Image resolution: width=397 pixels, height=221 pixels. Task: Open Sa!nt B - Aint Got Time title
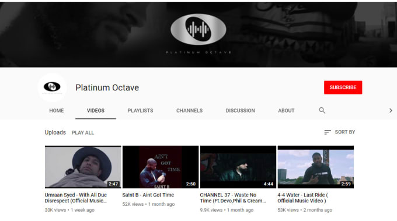[x=148, y=195]
